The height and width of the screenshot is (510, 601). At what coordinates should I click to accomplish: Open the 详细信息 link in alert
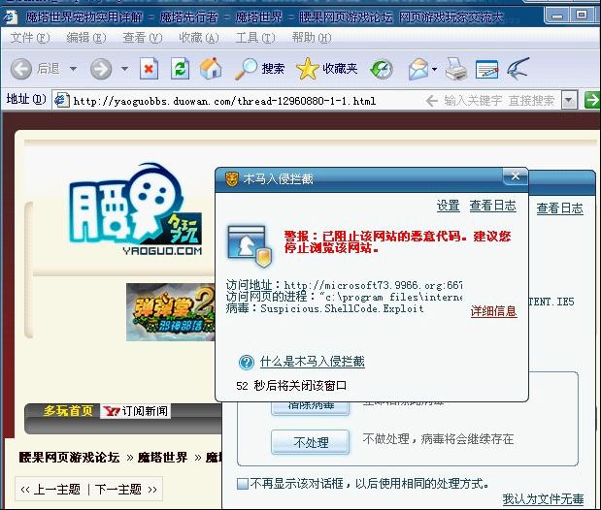pyautogui.click(x=493, y=311)
